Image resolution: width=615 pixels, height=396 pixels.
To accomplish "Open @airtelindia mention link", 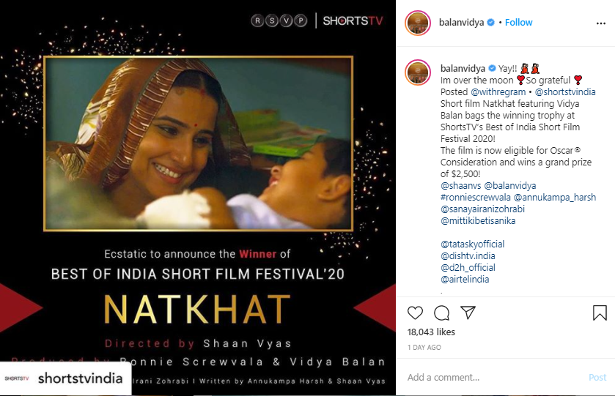I will pyautogui.click(x=465, y=280).
